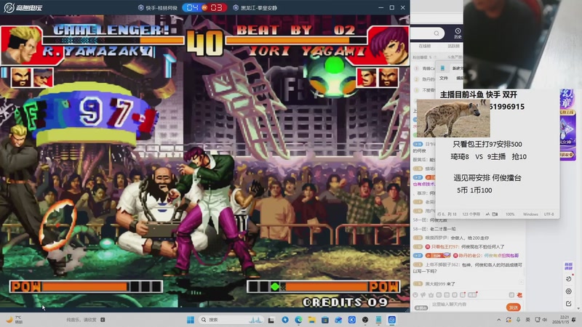Click the target circle icon in right sidebar
Viewport: 582px width, 327px height.
(568, 291)
